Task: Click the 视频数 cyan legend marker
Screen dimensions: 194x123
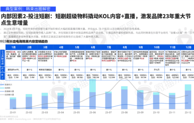Action: click(x=2, y=88)
